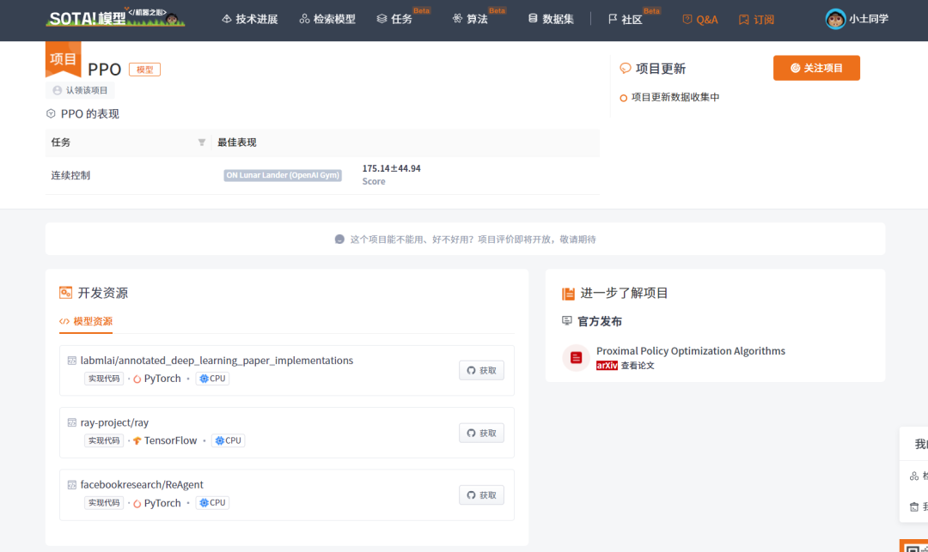Open the 订阅 subscription link
Image resolution: width=928 pixels, height=552 pixels.
coord(756,20)
